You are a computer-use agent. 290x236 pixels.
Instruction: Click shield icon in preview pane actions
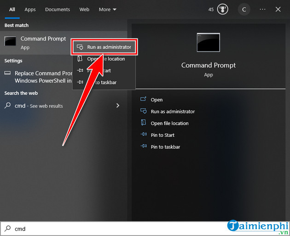[144, 111]
